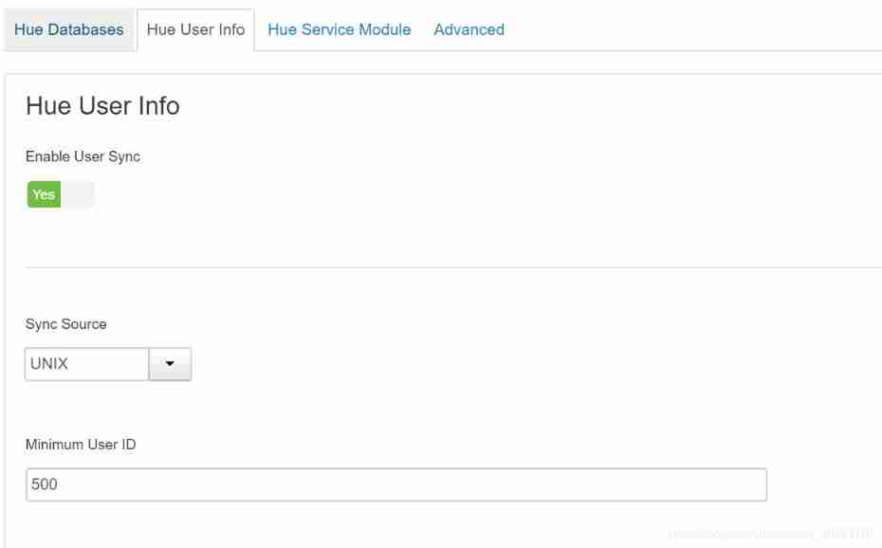Click the Yes text on the sync toggle
The width and height of the screenshot is (882, 548).
point(44,194)
